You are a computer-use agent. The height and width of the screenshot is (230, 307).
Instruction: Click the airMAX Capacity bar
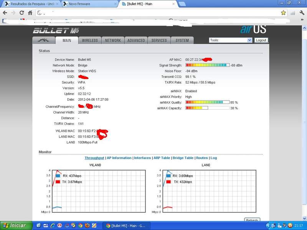pyautogui.click(x=208, y=108)
